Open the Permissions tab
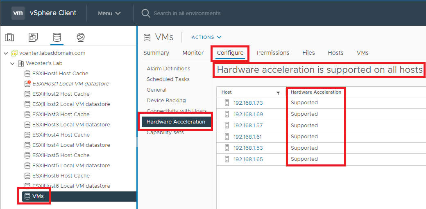Image resolution: width=426 pixels, height=209 pixels. [x=273, y=53]
